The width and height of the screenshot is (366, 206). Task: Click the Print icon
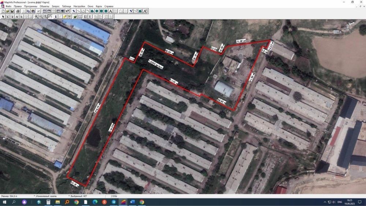18,11
